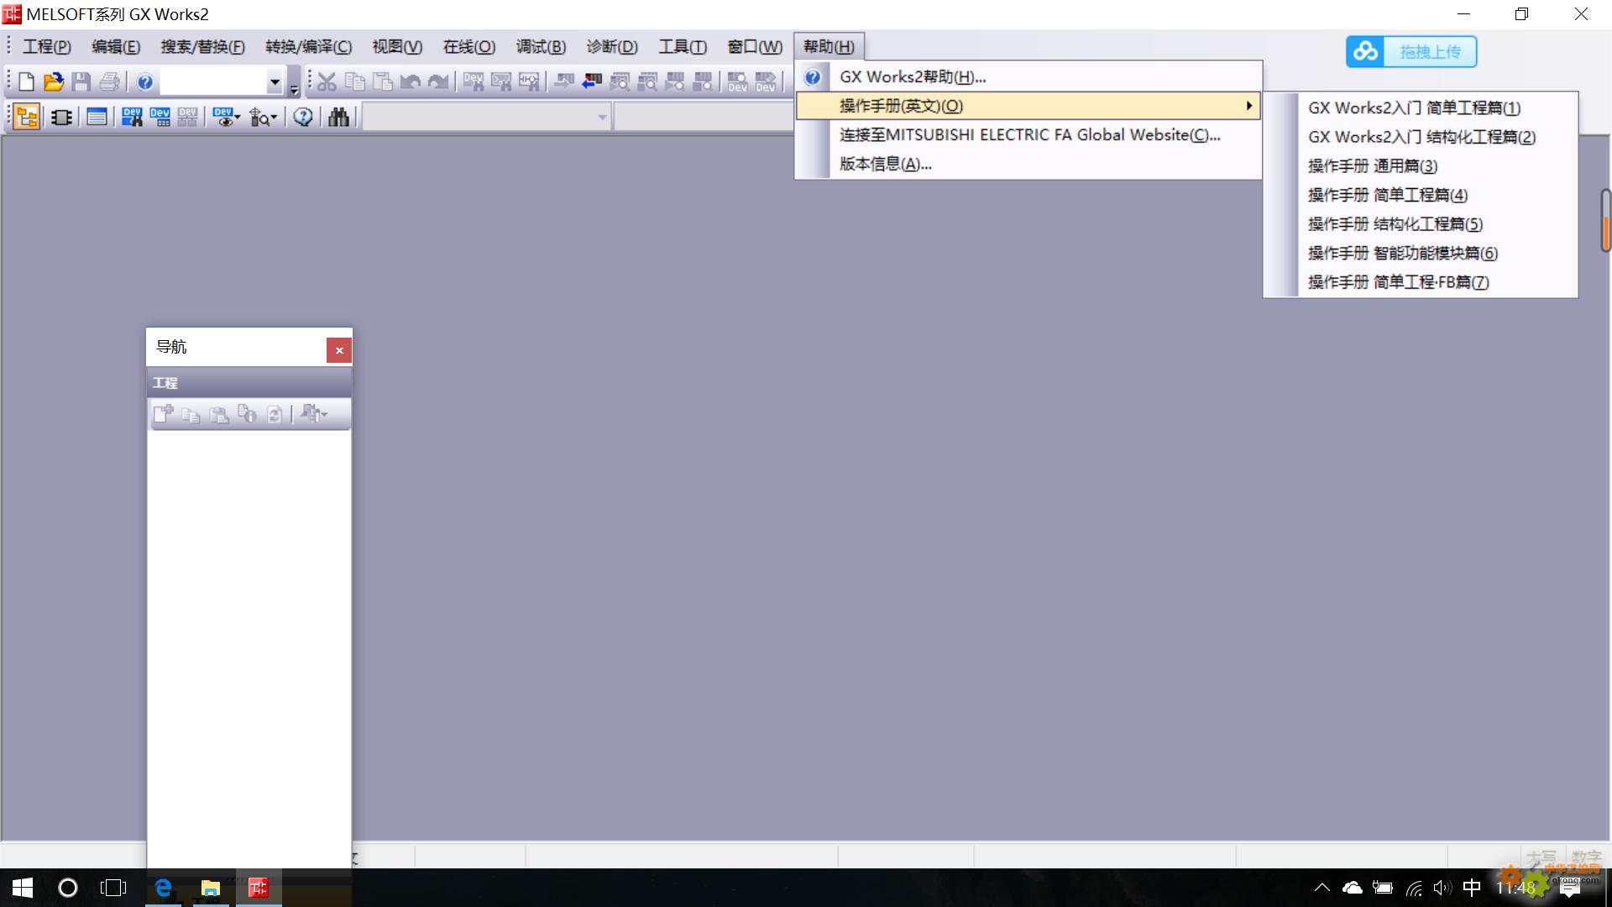Click the save project floppy icon
1612x907 pixels.
[81, 81]
